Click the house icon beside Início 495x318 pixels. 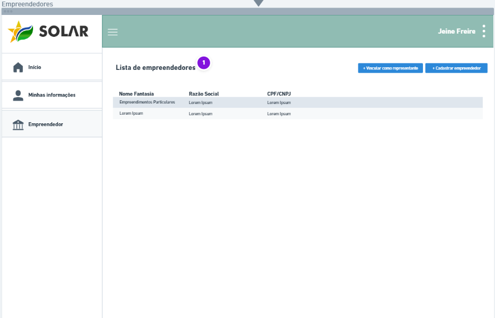(x=18, y=67)
